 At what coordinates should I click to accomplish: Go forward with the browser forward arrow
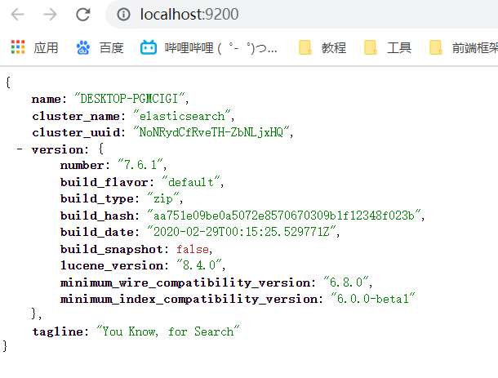(50, 15)
